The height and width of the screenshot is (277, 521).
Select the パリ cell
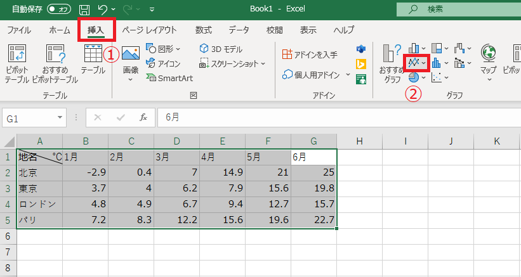point(39,221)
